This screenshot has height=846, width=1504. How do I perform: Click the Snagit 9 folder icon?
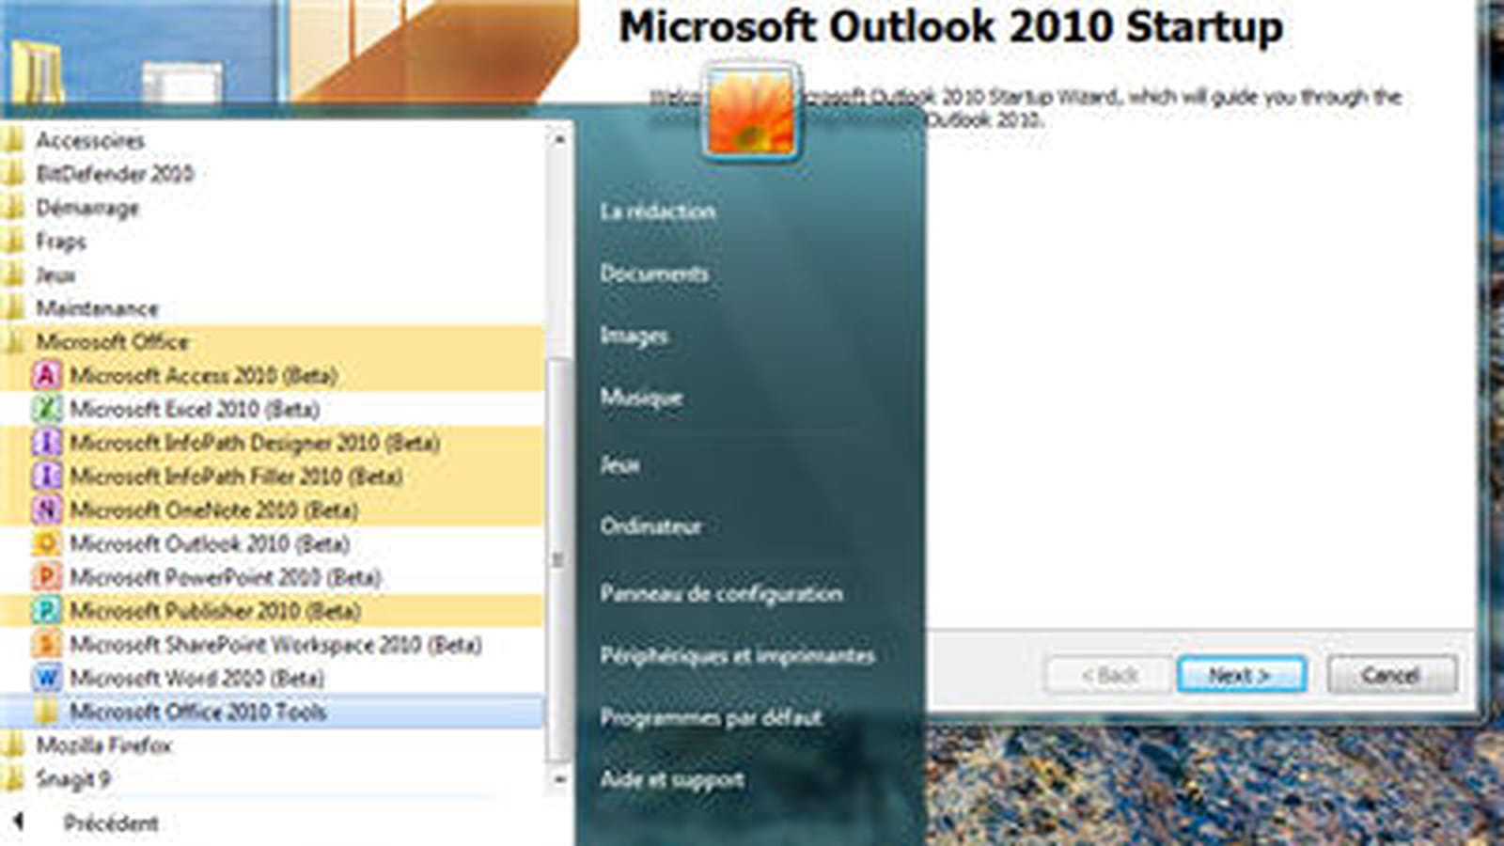coord(12,779)
